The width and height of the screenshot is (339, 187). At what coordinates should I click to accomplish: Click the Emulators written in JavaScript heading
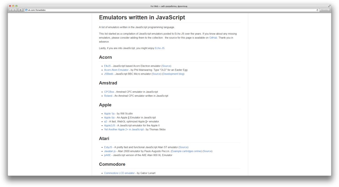tap(142, 17)
